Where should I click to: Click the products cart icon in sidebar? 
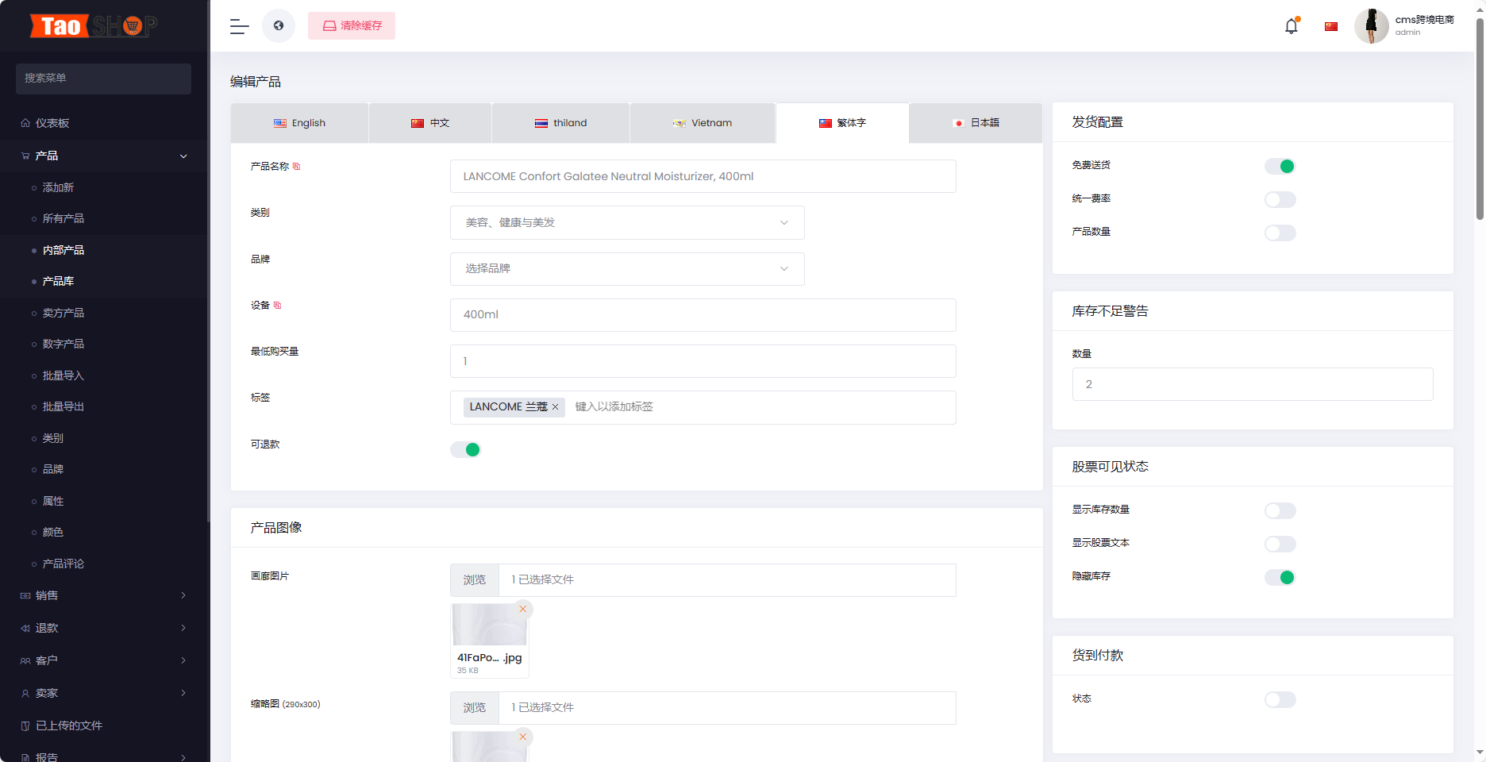25,156
